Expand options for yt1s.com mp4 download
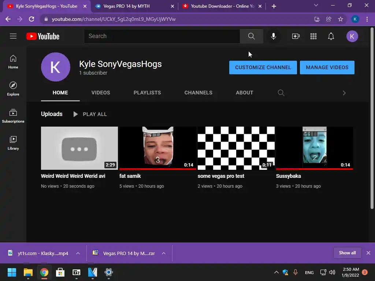375x281 pixels. [78, 253]
